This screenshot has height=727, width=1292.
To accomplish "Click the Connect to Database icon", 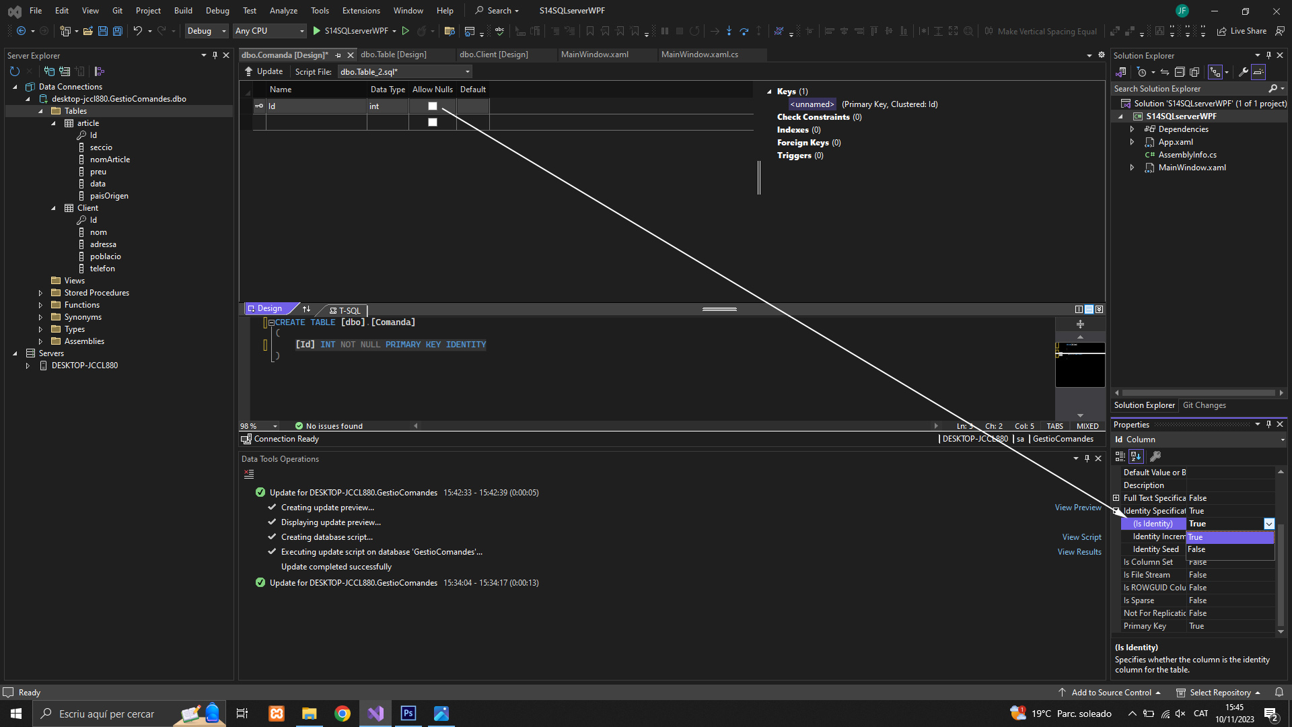I will point(49,71).
